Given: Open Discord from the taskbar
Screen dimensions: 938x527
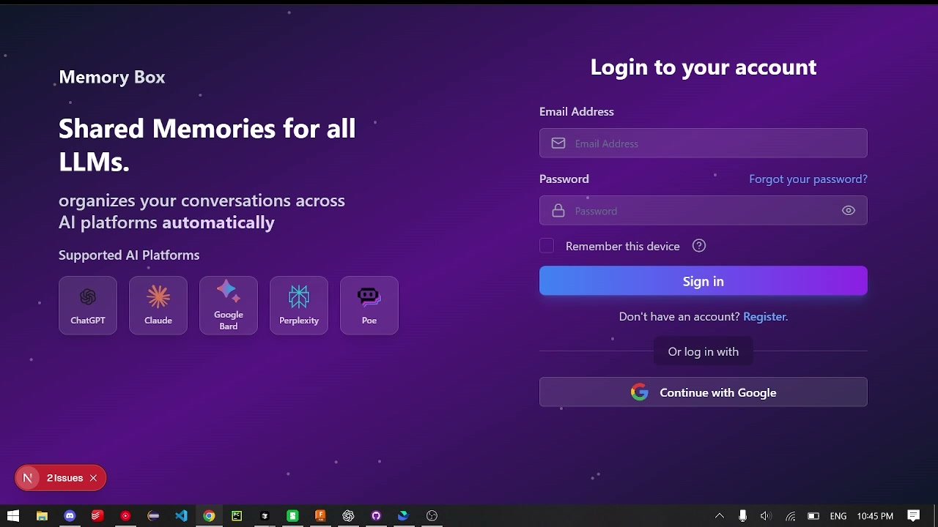Looking at the screenshot, I should click(x=70, y=516).
